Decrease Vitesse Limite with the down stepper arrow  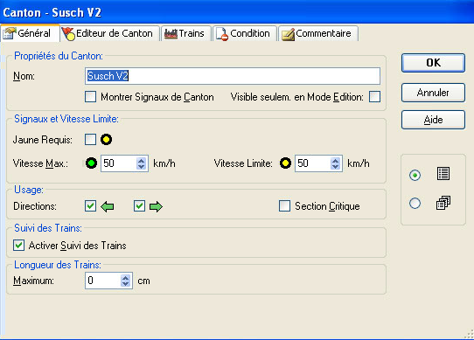click(x=335, y=167)
